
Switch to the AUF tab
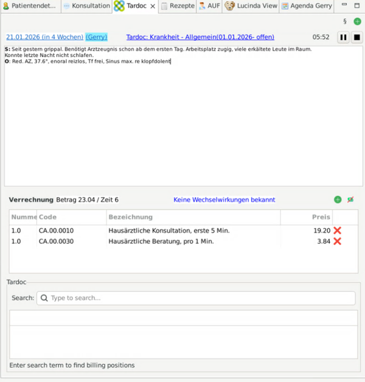point(209,6)
